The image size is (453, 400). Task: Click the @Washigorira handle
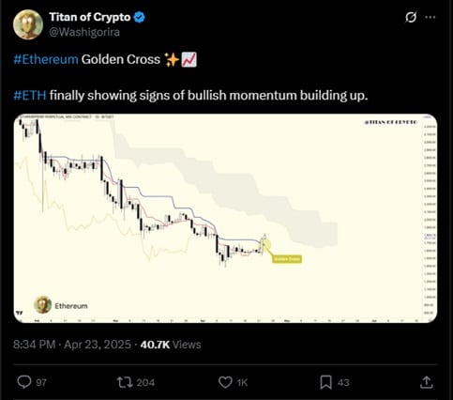click(x=84, y=32)
